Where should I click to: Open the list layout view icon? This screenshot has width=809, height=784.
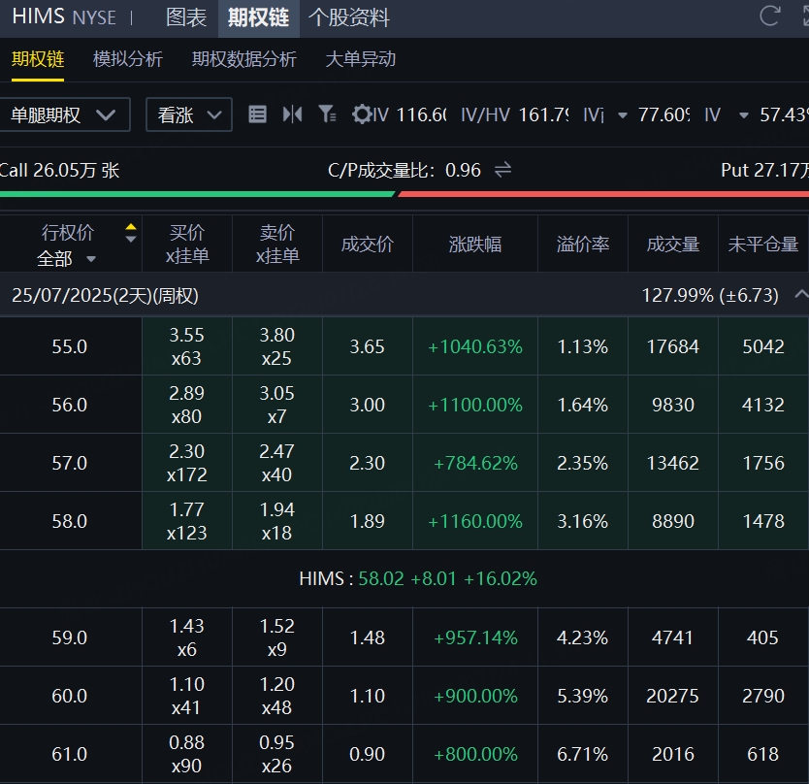[x=257, y=114]
